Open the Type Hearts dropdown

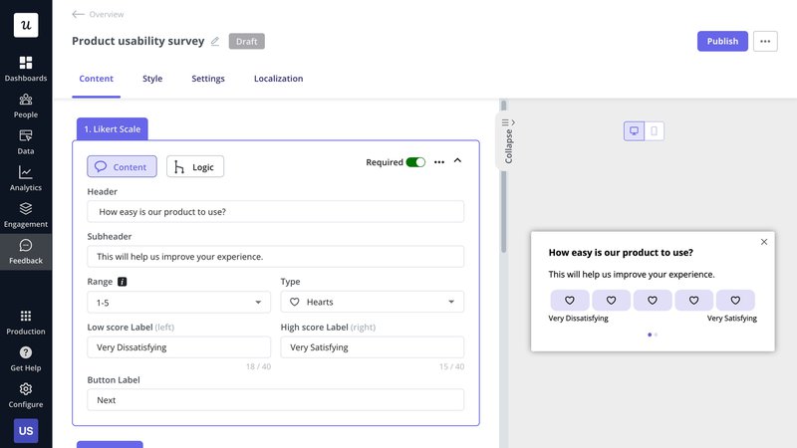point(372,302)
